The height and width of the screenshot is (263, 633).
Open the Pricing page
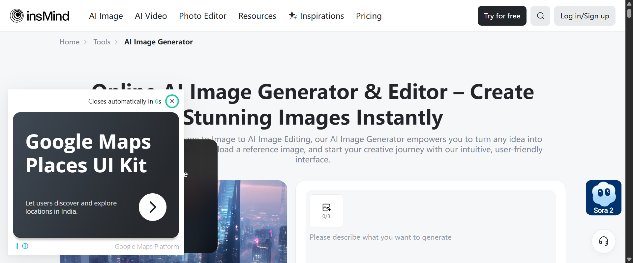(369, 16)
